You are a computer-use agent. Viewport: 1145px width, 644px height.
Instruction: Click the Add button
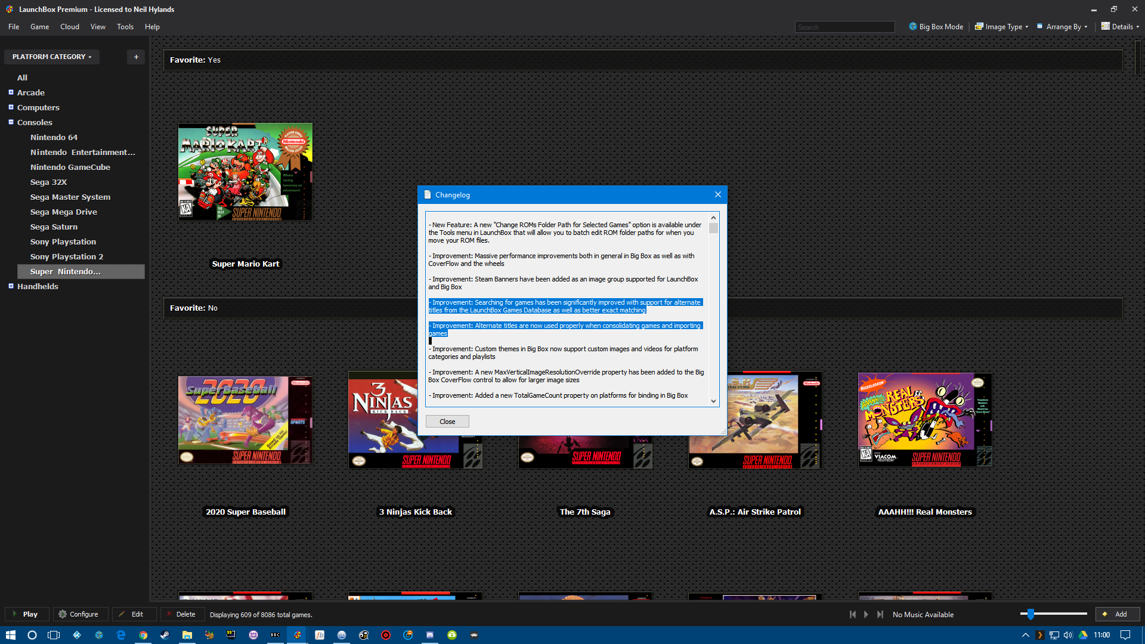pos(1117,614)
